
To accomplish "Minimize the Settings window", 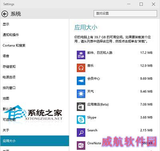I will pyautogui.click(x=129, y=4).
